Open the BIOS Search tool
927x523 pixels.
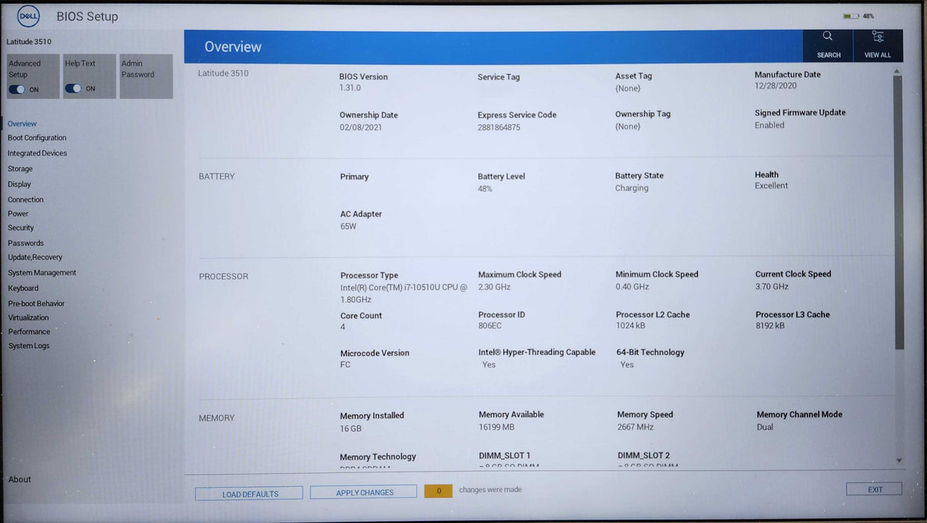coord(827,45)
